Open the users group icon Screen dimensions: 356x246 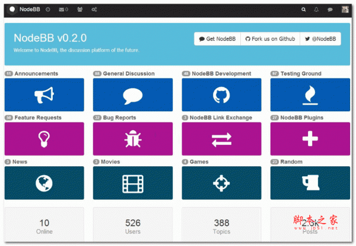pos(80,9)
